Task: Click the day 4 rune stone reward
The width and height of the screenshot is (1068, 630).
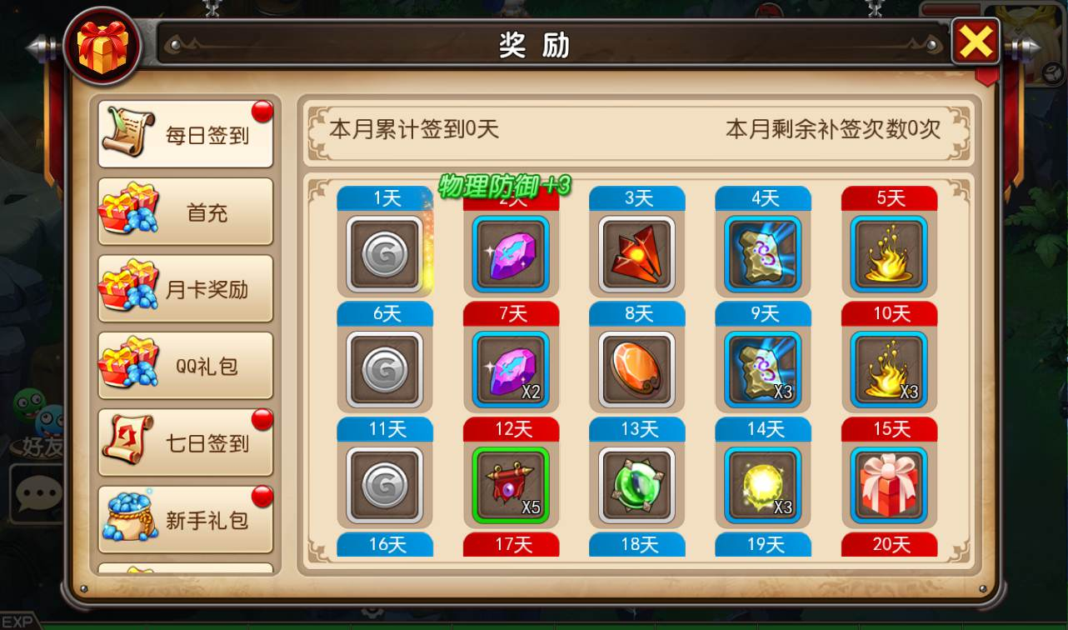Action: coord(763,254)
